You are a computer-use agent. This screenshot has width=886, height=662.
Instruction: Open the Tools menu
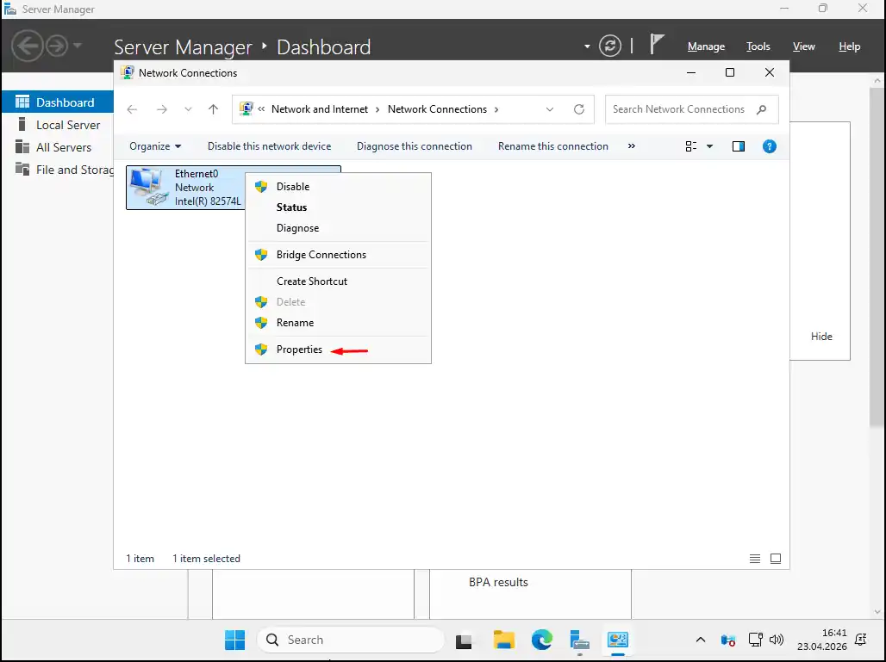(x=758, y=46)
